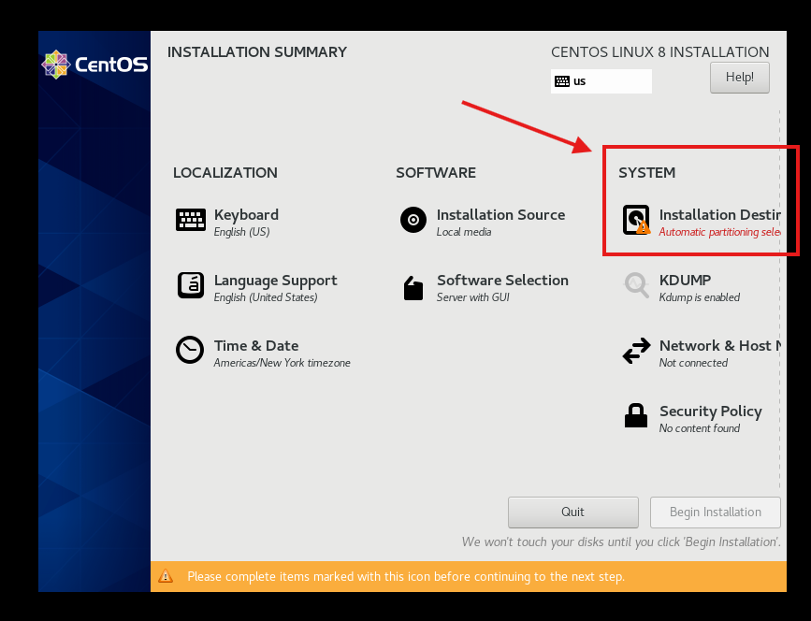The width and height of the screenshot is (811, 621).
Task: Click red 'Automatic partitioning' warning text
Action: click(720, 232)
